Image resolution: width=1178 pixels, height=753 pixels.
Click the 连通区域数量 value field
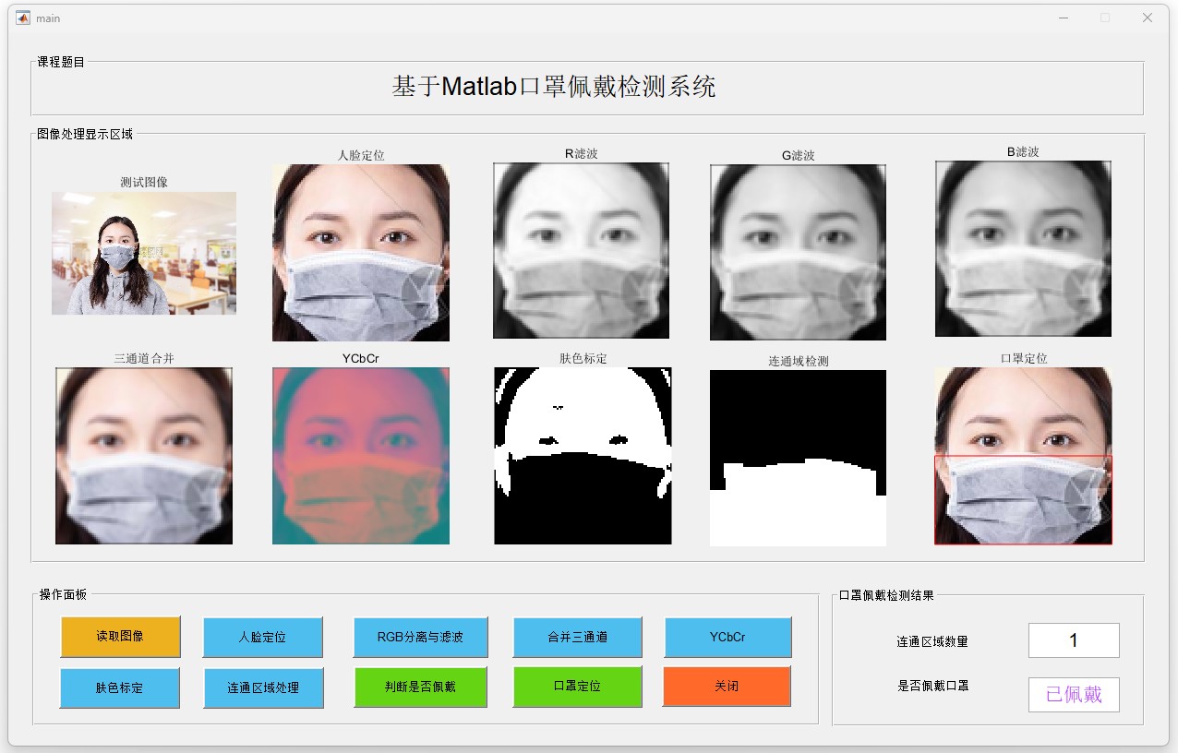coord(1074,640)
